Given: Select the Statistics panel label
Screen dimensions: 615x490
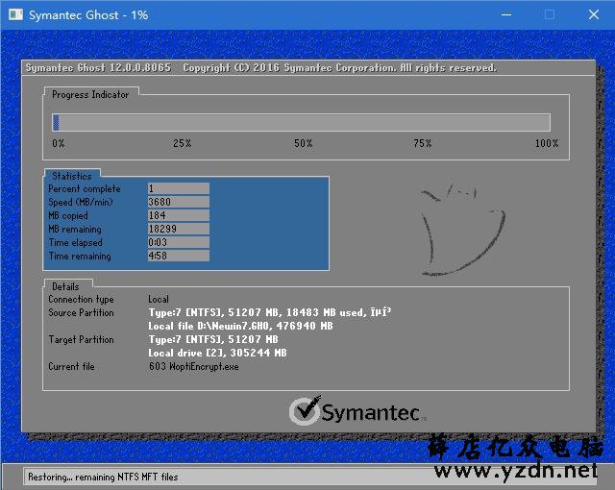Looking at the screenshot, I should 71,176.
